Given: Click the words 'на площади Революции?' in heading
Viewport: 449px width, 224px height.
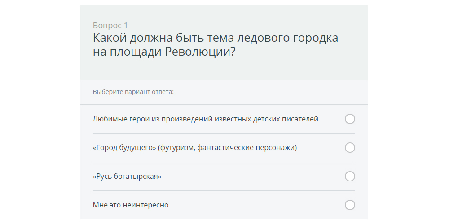Looking at the screenshot, I should click(x=164, y=52).
